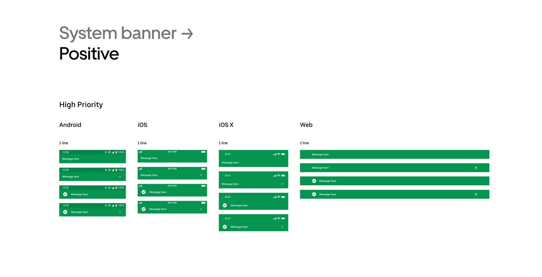The width and height of the screenshot is (542, 277).
Task: Click the checkmark icon in the iOS banner lacking a chevron
Action: pyautogui.click(x=144, y=192)
